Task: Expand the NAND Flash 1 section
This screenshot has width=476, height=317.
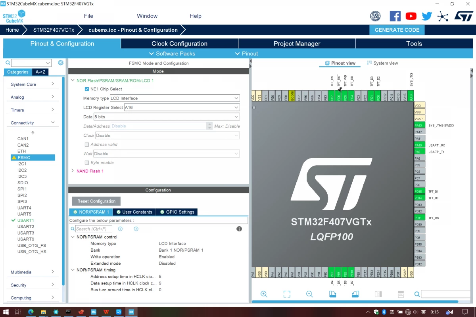Action: click(73, 171)
